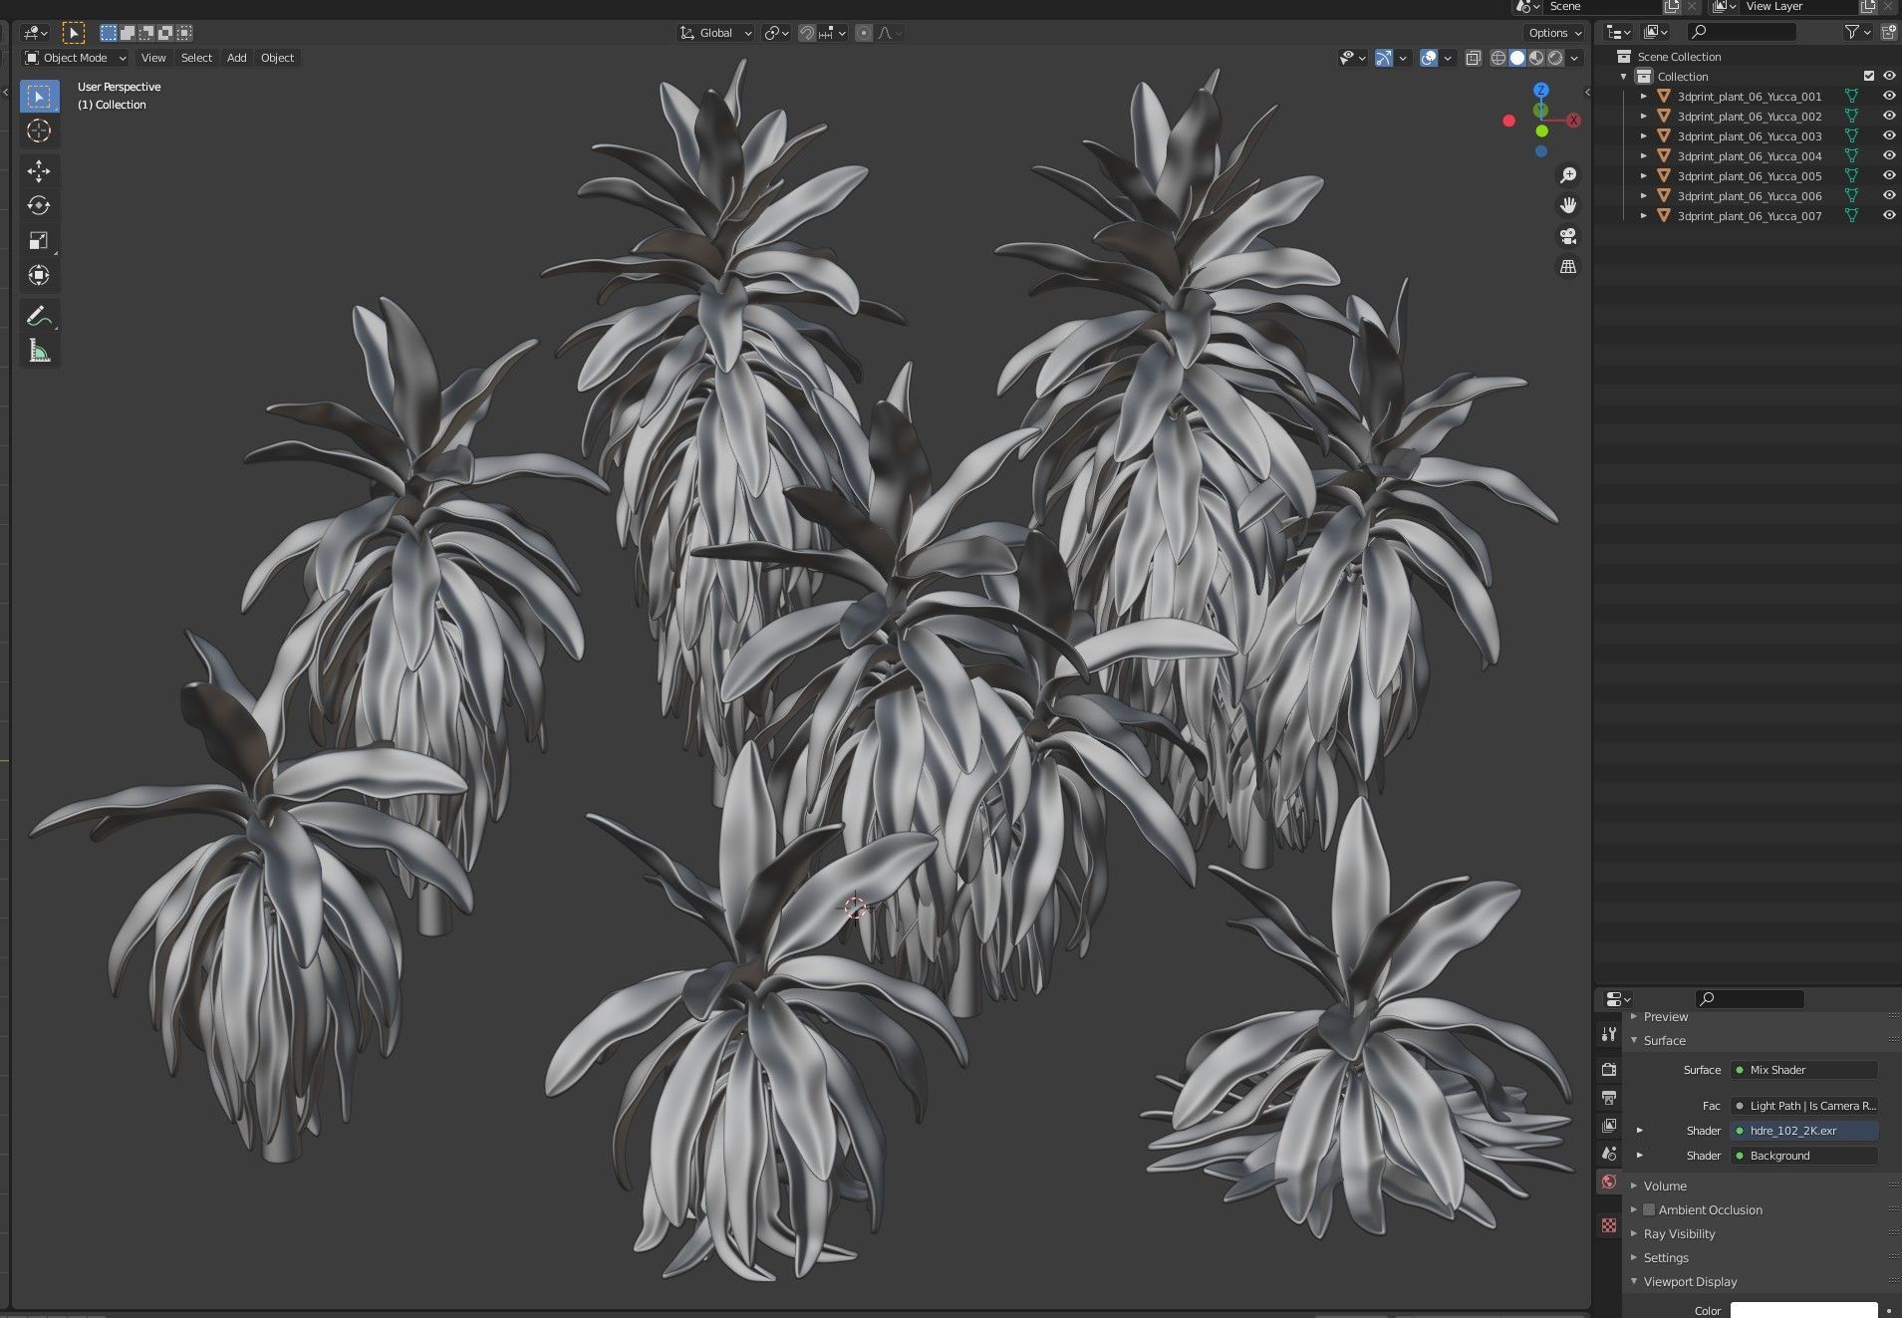Select 3dprint_plant_06_Yucca_006 in the outliner
Screen dimensions: 1902x1318
[1749, 196]
